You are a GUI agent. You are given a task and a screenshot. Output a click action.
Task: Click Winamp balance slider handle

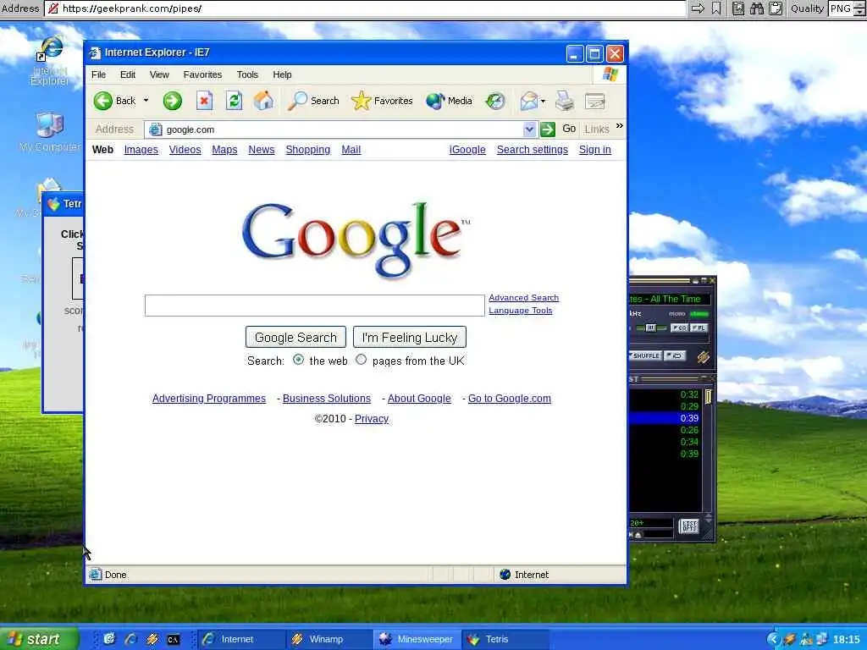[x=651, y=328]
